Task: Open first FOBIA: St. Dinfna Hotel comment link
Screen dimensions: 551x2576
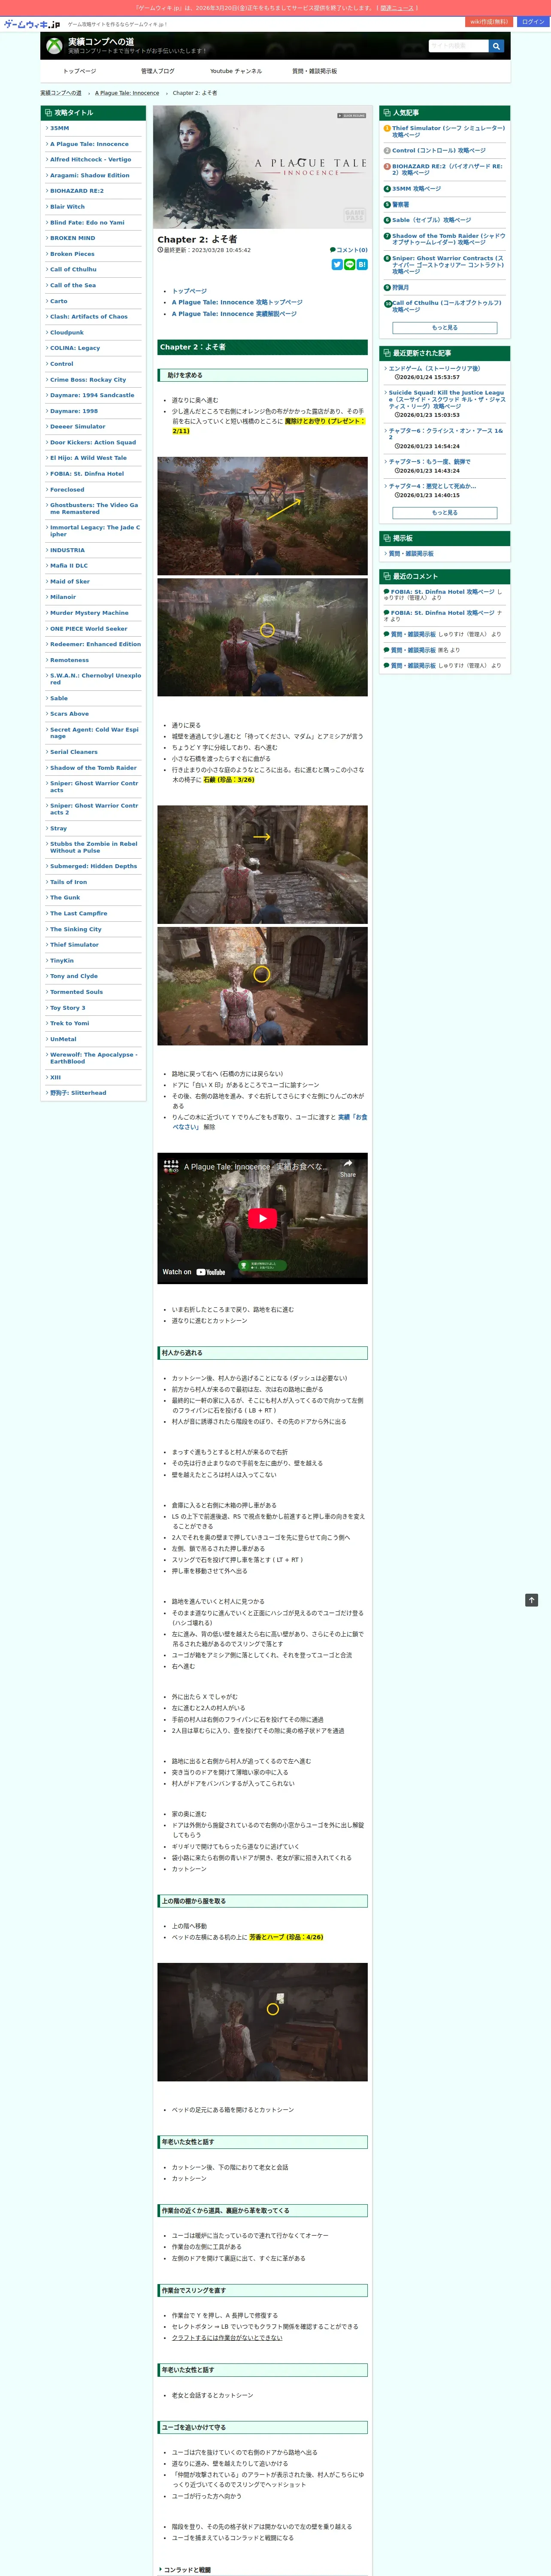Action: tap(442, 591)
